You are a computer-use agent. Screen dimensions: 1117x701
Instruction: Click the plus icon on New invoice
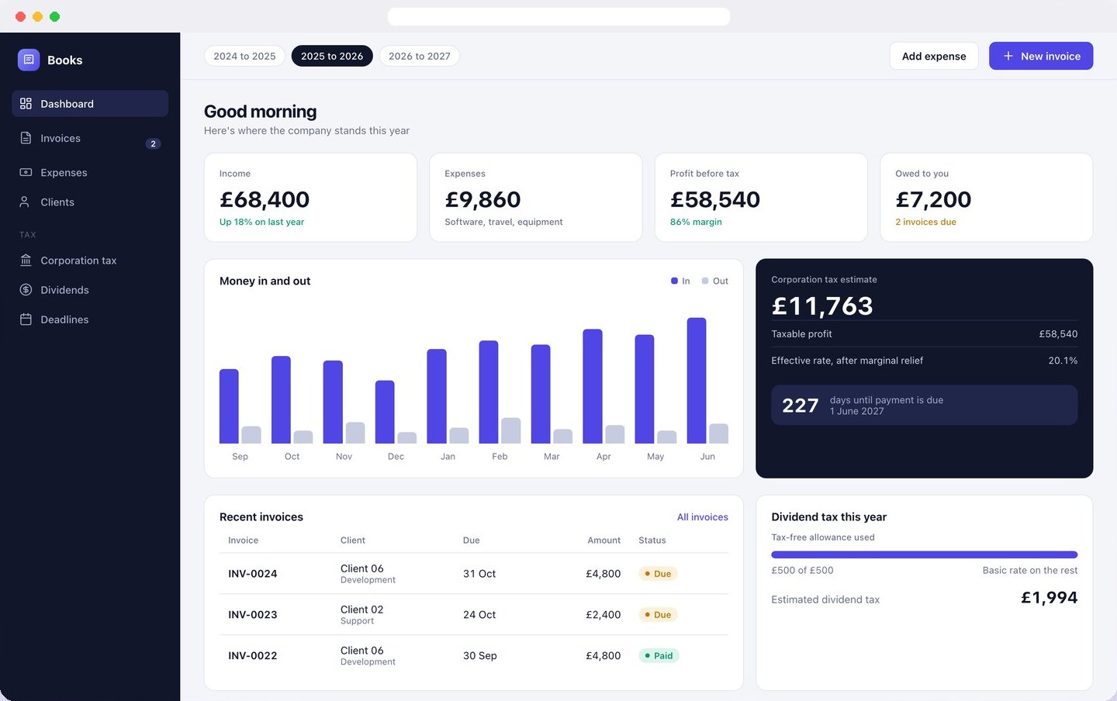coord(1008,56)
